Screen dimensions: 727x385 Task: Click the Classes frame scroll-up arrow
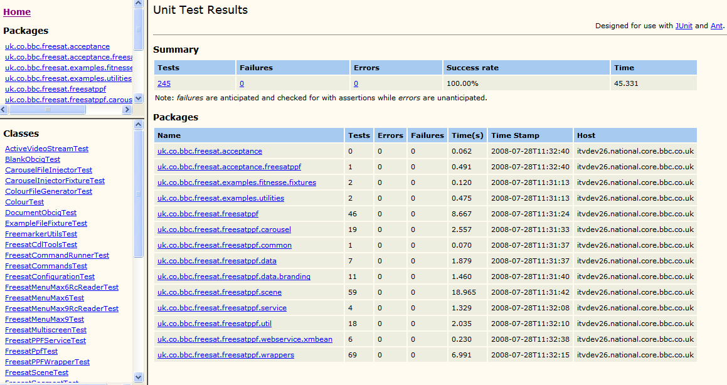[139, 125]
